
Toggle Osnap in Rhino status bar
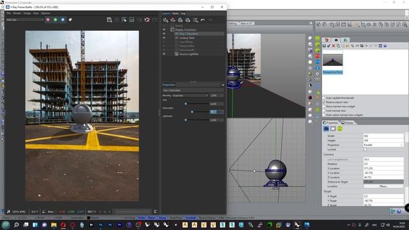[x=162, y=217]
